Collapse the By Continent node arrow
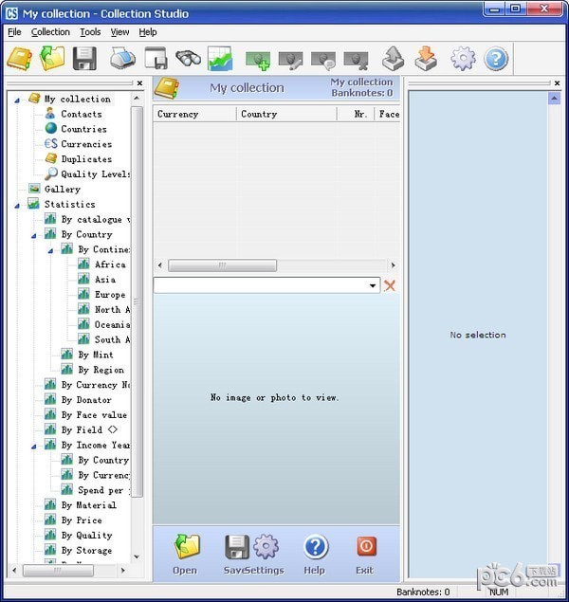Image resolution: width=569 pixels, height=602 pixels. 50,251
